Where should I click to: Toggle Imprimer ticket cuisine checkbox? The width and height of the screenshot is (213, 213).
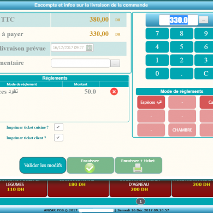point(58,127)
